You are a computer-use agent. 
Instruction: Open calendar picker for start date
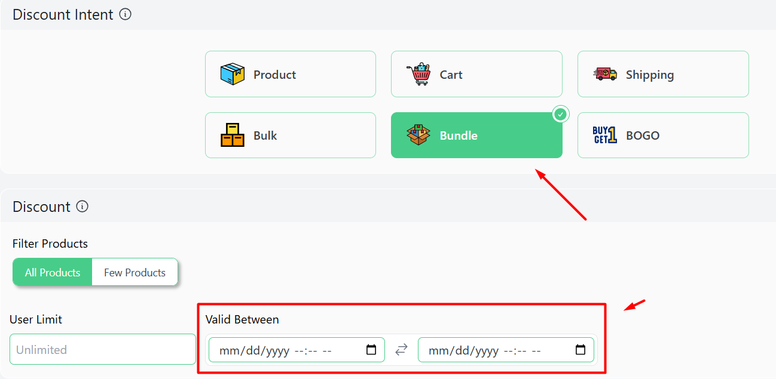click(x=371, y=350)
